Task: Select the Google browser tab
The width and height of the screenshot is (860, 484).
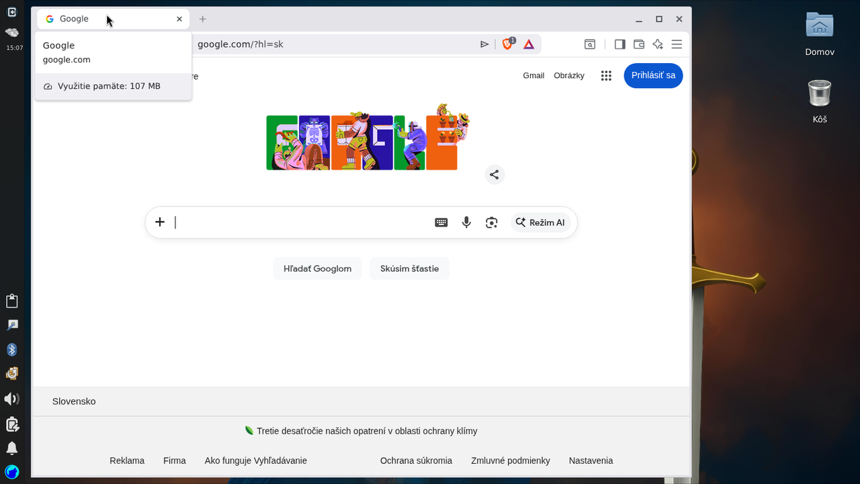Action: [113, 19]
